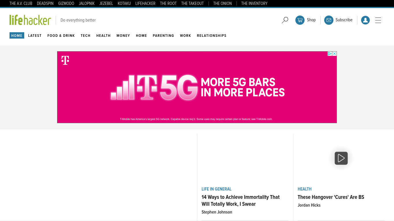The image size is (394, 221).
Task: Open the search magnifier icon
Action: [285, 20]
